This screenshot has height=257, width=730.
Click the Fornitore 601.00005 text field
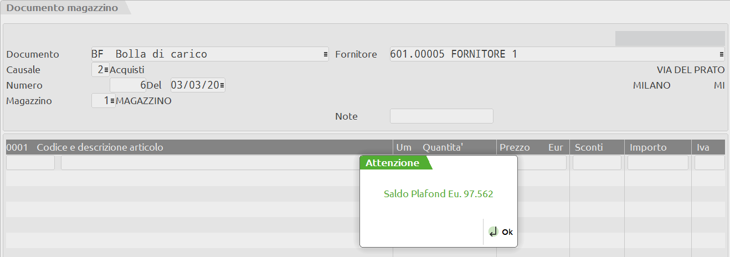coord(553,54)
